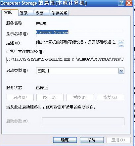The image size is (135, 146).
Task: Click the description scroll up arrow
Action: tap(121, 42)
